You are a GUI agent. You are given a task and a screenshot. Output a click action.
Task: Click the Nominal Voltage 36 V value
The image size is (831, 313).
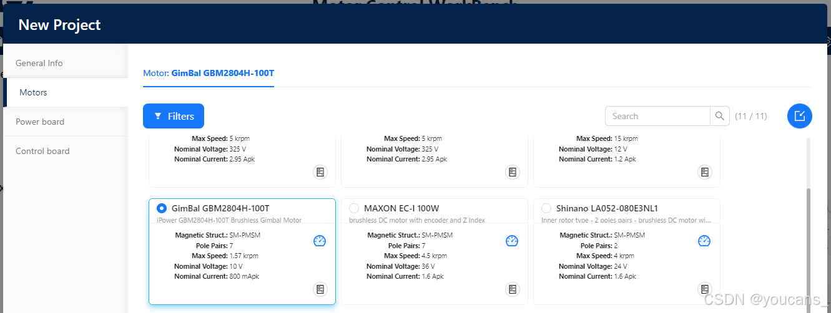click(x=429, y=266)
